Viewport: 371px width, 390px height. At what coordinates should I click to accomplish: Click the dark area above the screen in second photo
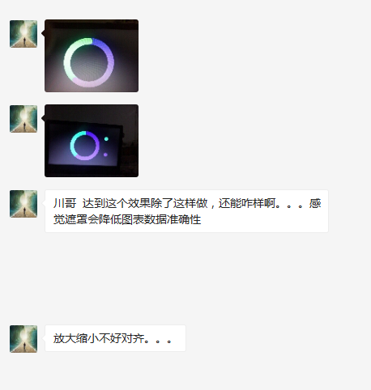point(92,112)
